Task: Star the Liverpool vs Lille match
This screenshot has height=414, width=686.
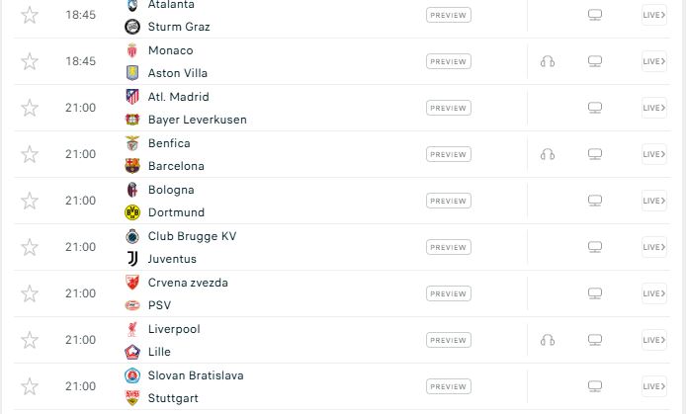Action: click(x=30, y=340)
